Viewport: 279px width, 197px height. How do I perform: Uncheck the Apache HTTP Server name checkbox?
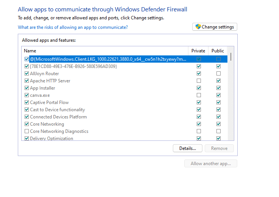click(x=27, y=81)
